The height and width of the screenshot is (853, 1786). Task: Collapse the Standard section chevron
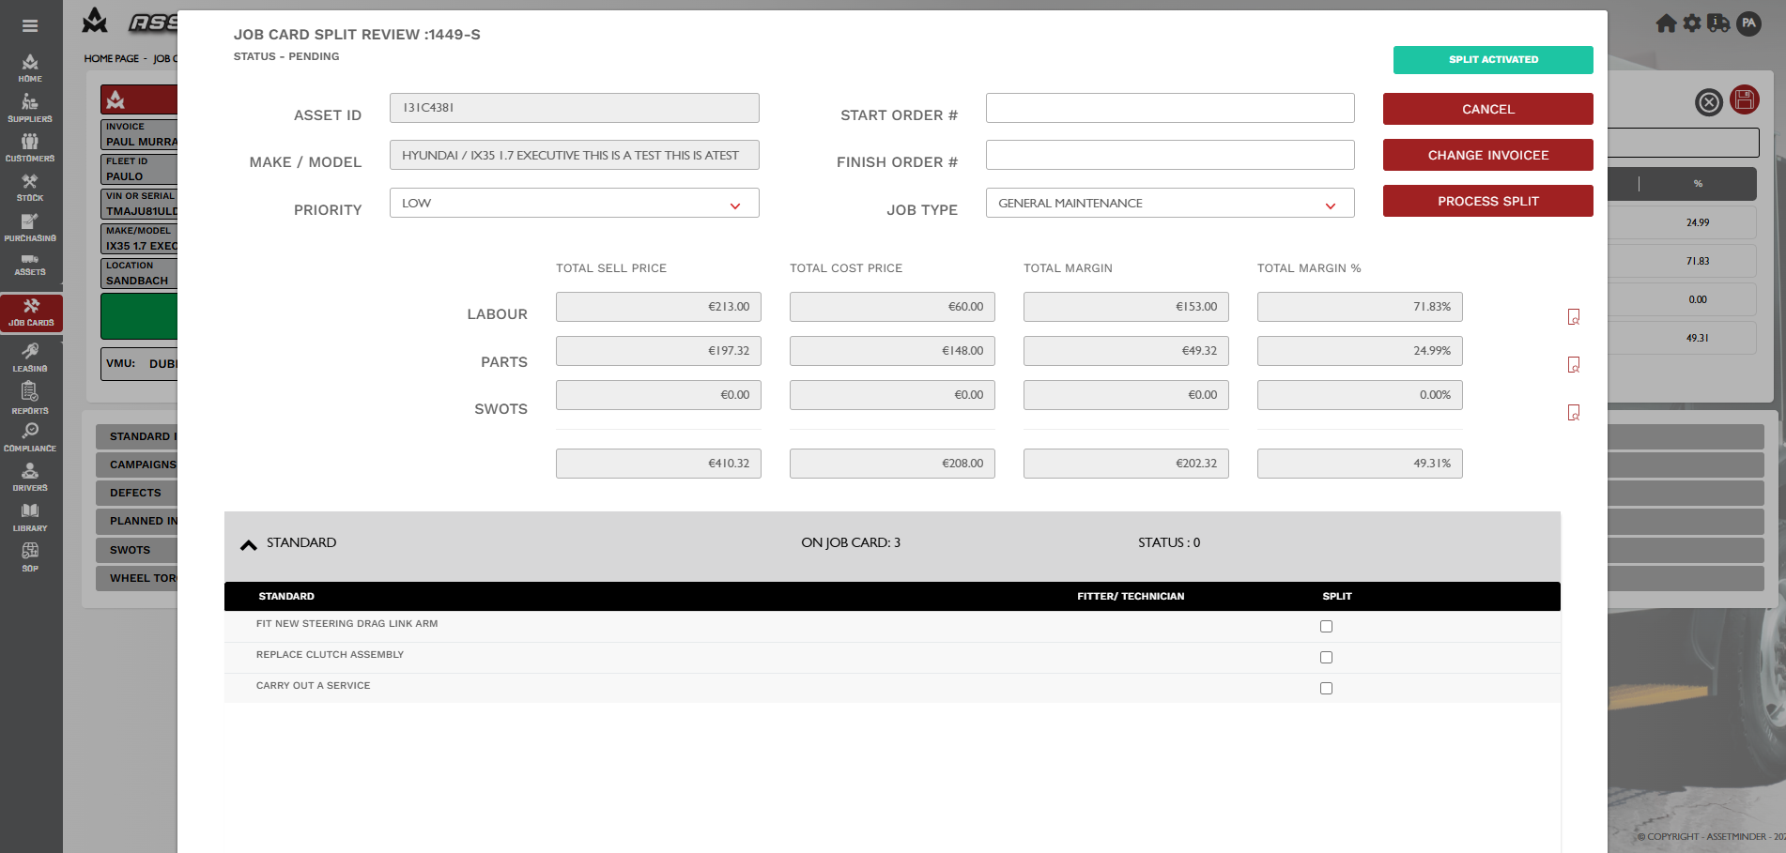[249, 544]
